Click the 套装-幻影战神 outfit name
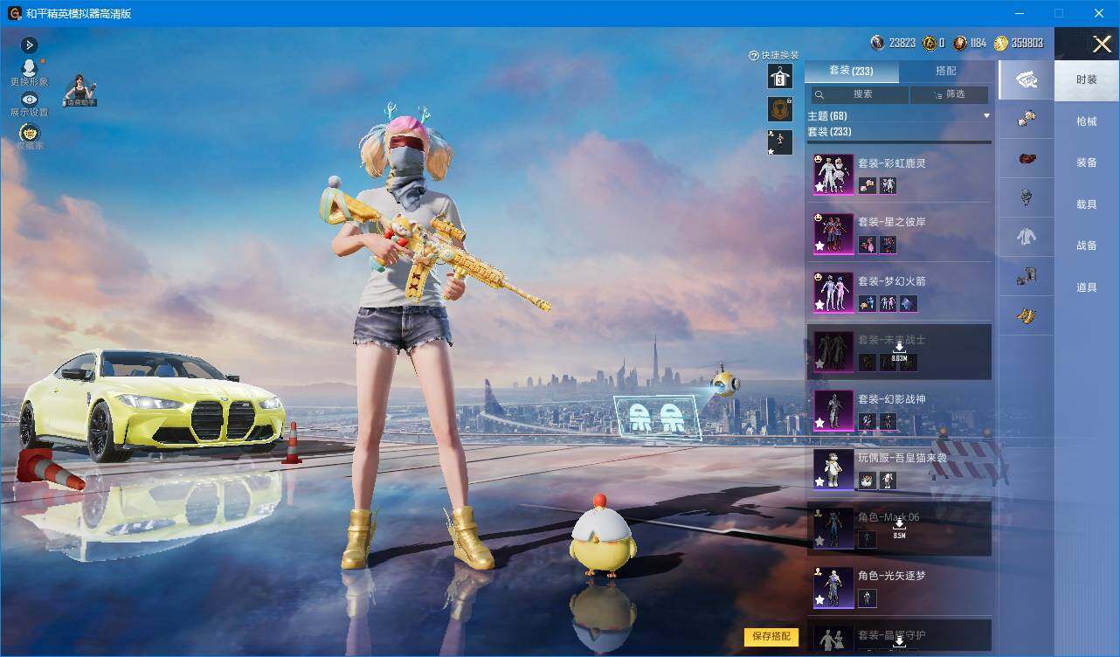Image resolution: width=1120 pixels, height=657 pixels. tap(891, 399)
